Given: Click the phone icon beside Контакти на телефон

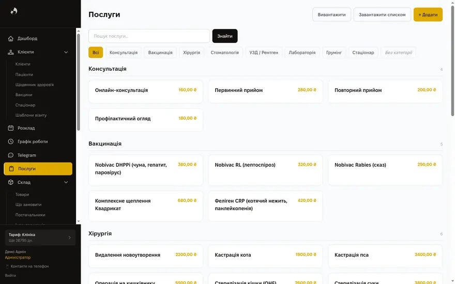Looking at the screenshot, I should click(x=7, y=266).
